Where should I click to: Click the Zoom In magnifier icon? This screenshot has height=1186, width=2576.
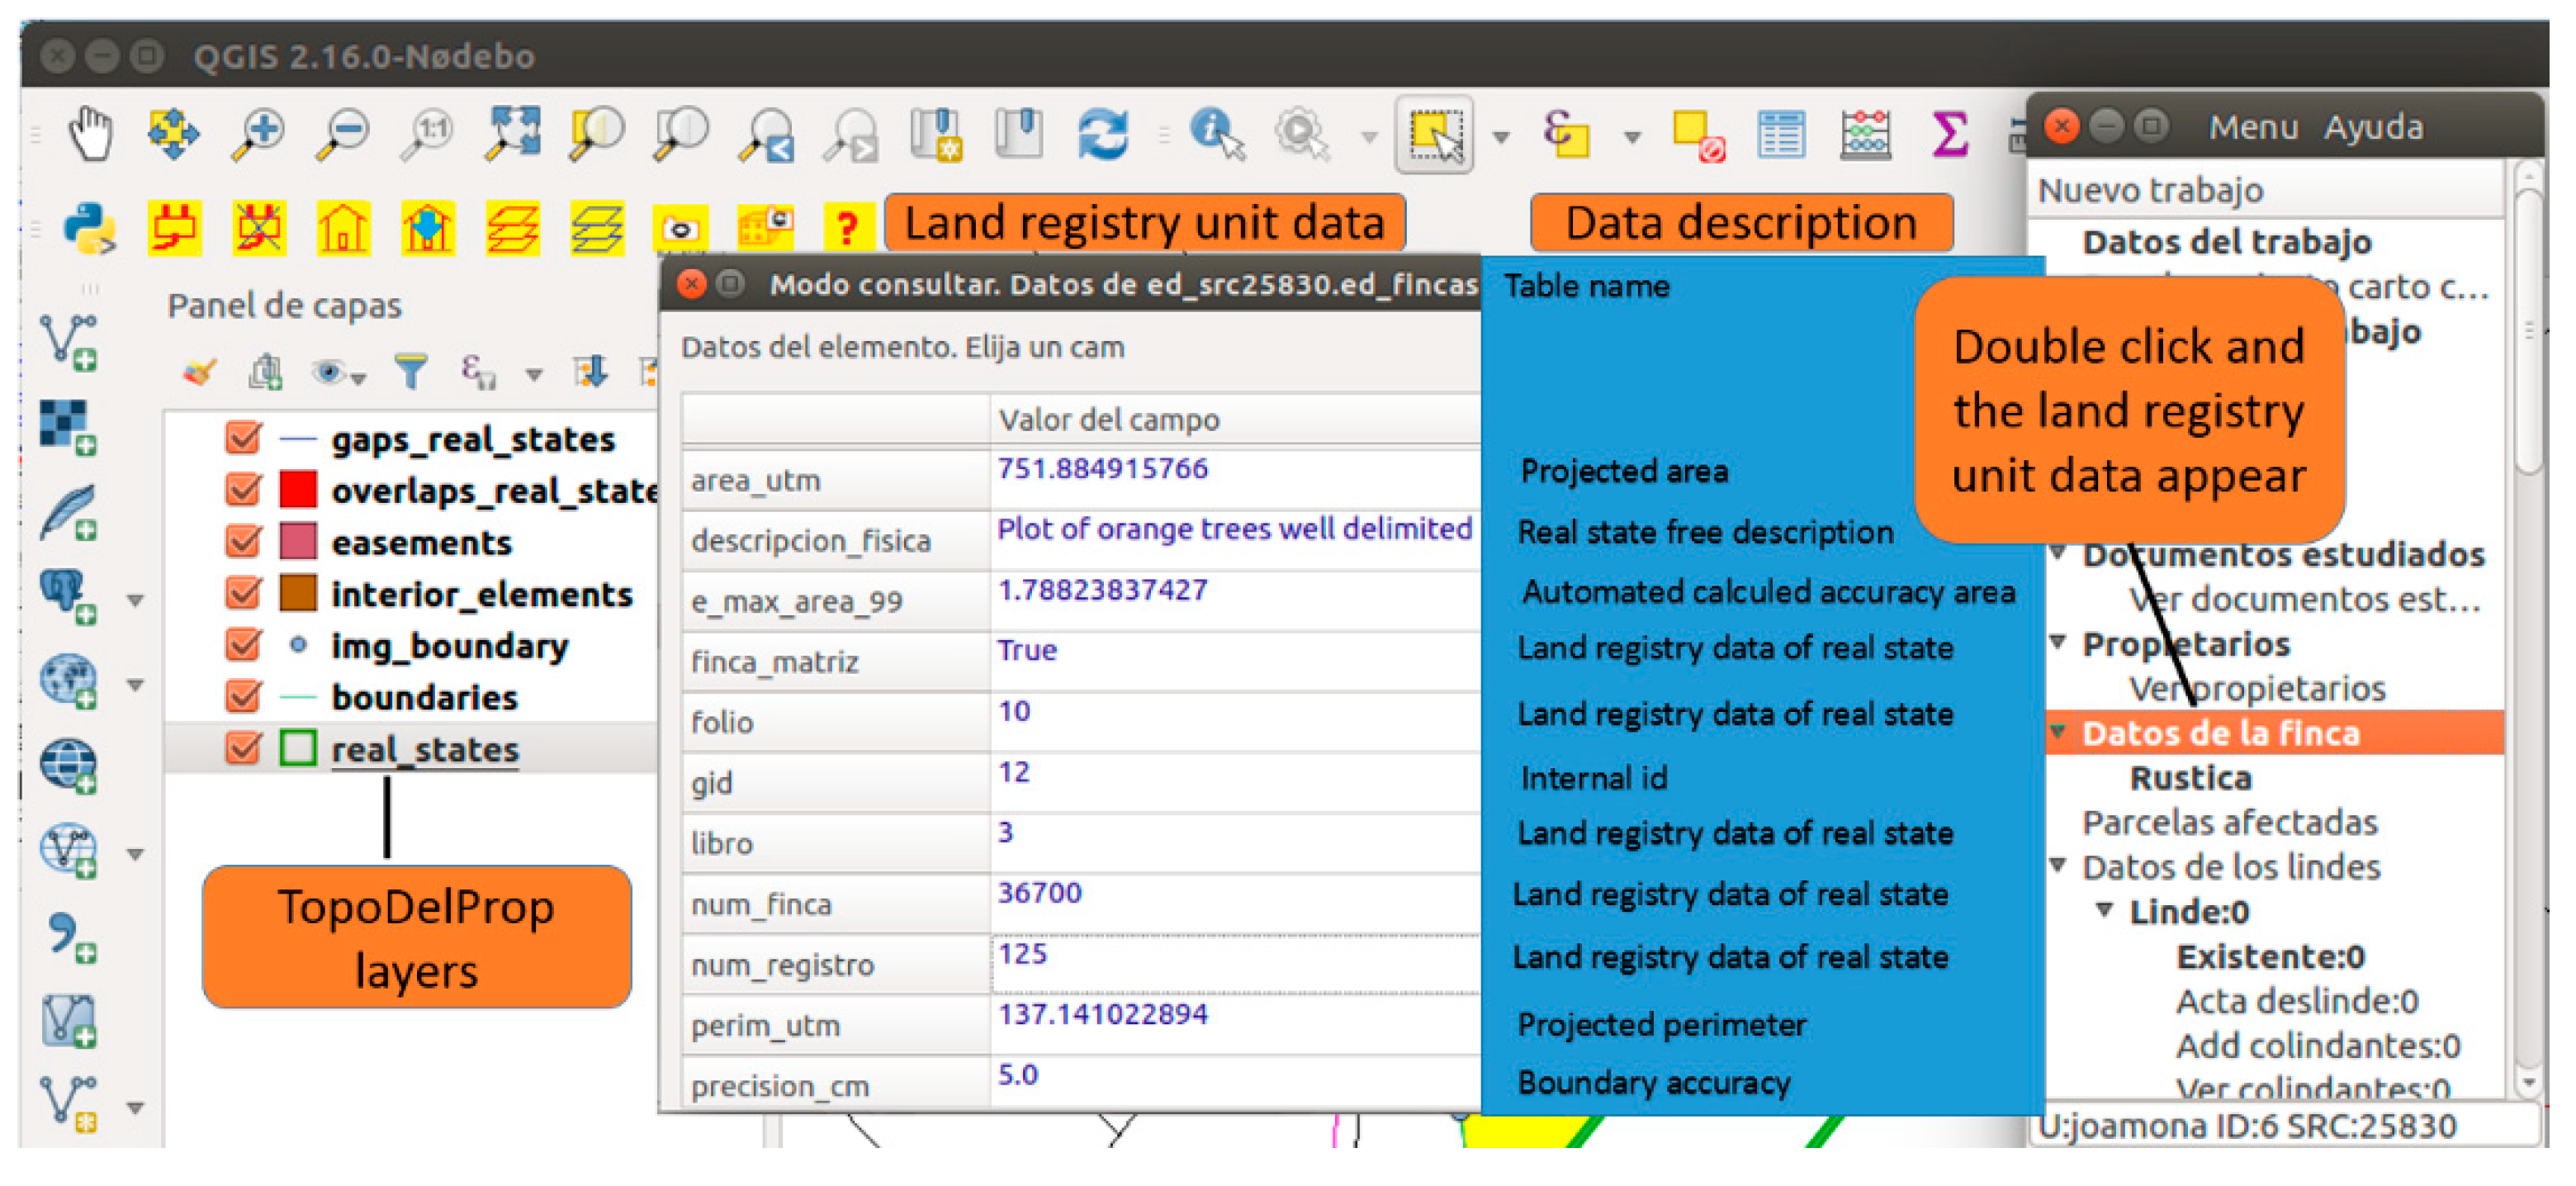tap(258, 134)
